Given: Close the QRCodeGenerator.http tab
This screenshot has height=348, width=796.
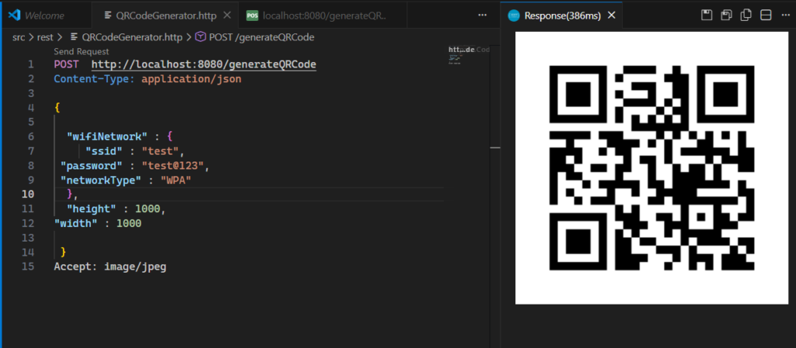Looking at the screenshot, I should 225,16.
